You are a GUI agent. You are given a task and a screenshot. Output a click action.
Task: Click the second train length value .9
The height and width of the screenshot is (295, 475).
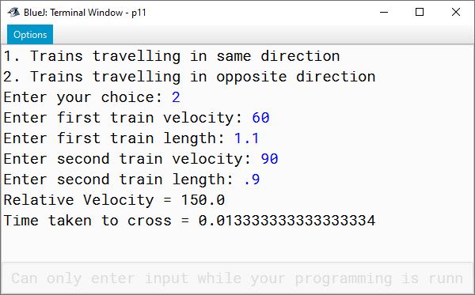(252, 180)
